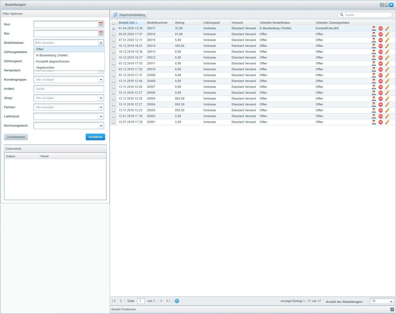Check the order 20006 row checkbox
The height and width of the screenshot is (314, 396).
point(114,93)
